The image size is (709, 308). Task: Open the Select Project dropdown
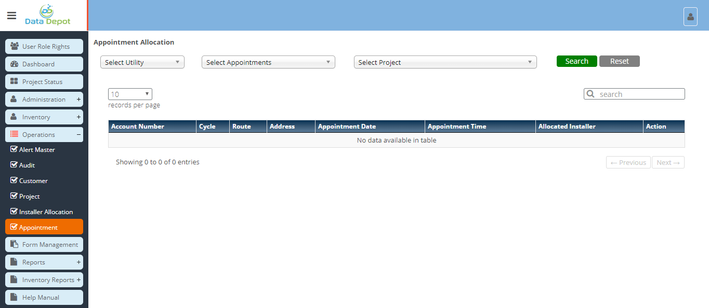[445, 62]
